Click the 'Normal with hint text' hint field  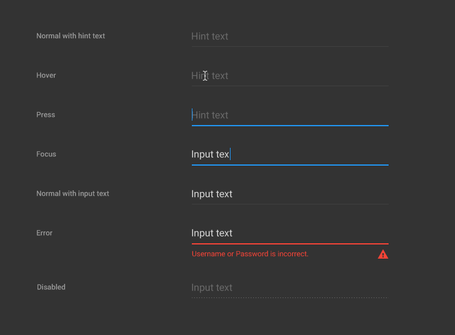click(x=290, y=36)
